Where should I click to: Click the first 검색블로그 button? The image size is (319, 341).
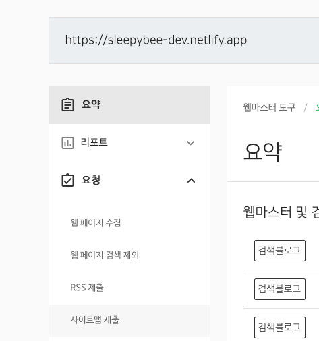click(280, 251)
